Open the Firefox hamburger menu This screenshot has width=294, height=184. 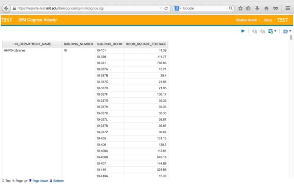pyautogui.click(x=287, y=8)
